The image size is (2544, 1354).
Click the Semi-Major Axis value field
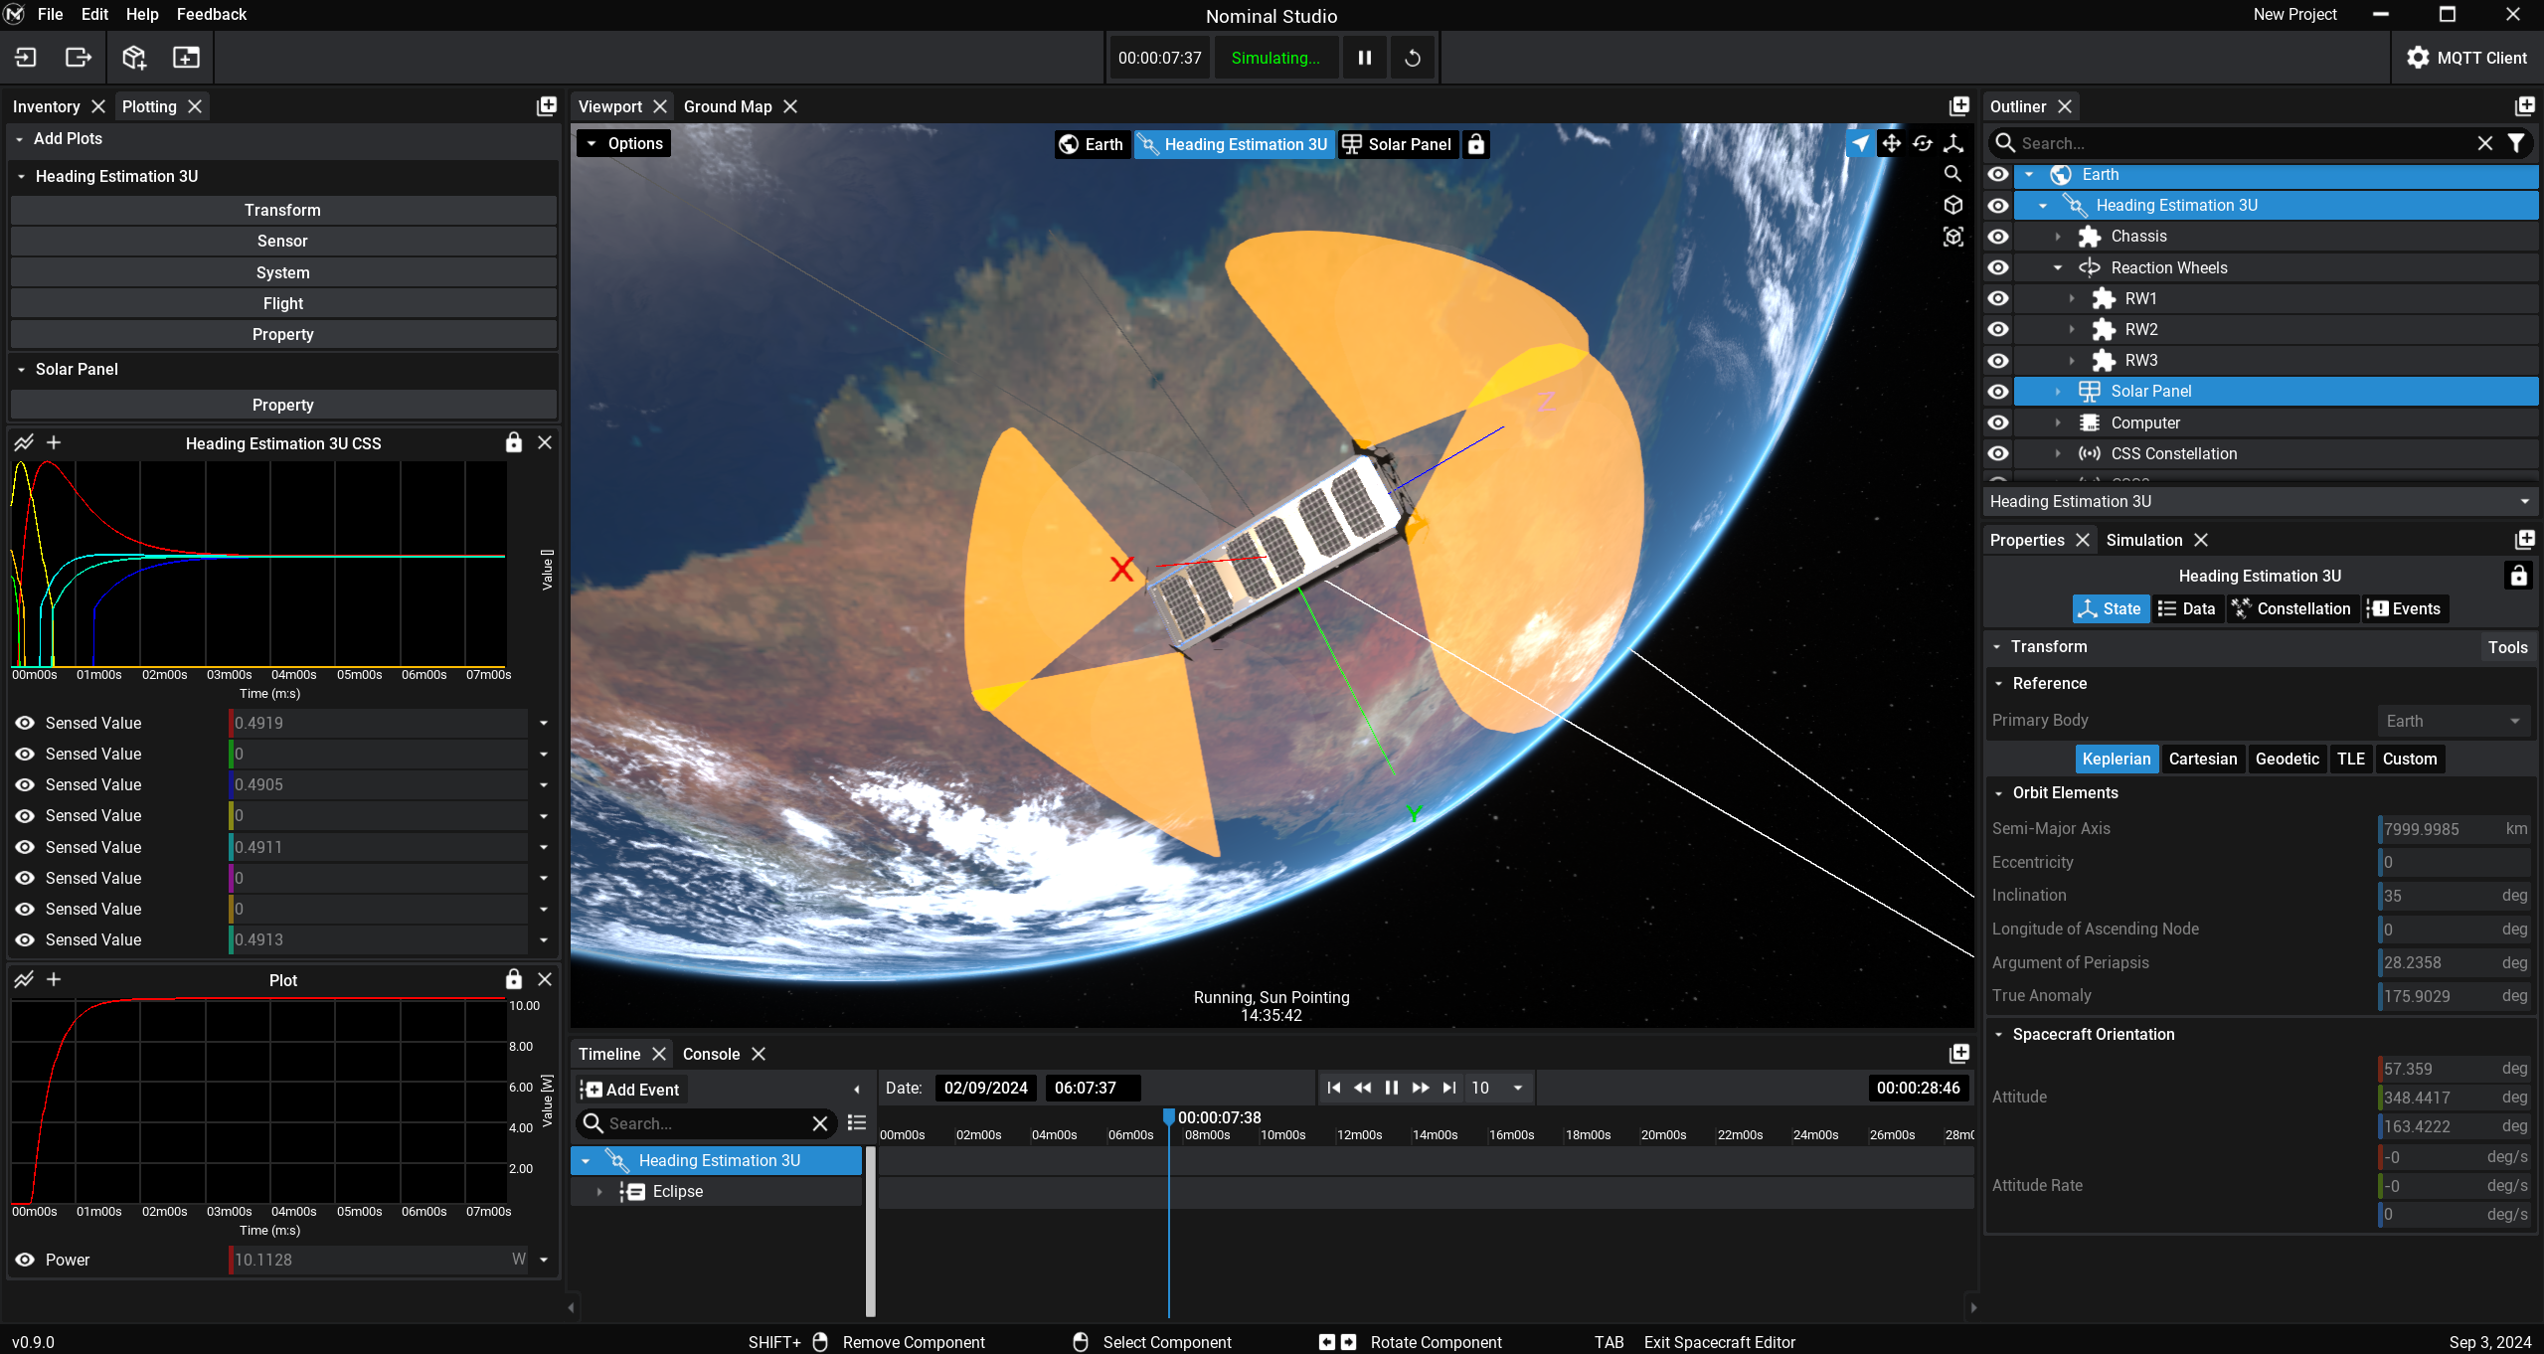click(x=2454, y=829)
